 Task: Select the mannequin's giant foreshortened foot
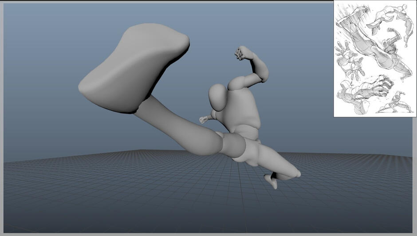pyautogui.click(x=134, y=68)
